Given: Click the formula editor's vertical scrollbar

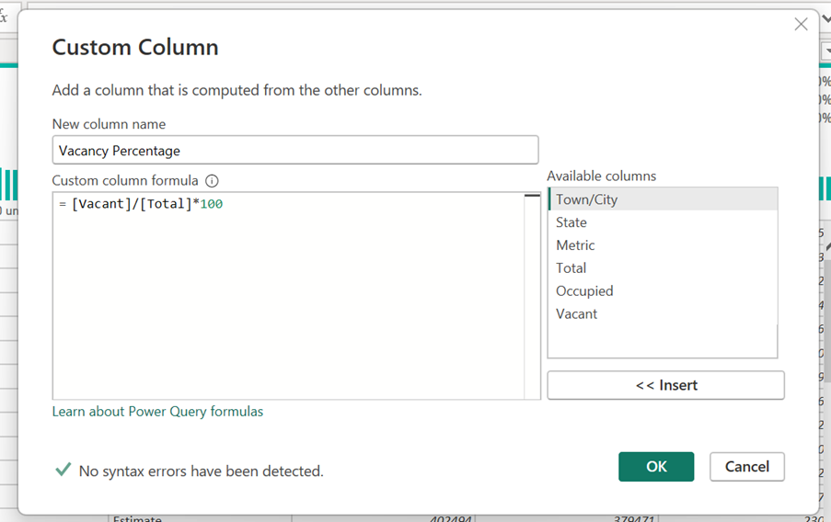Looking at the screenshot, I should [x=532, y=294].
